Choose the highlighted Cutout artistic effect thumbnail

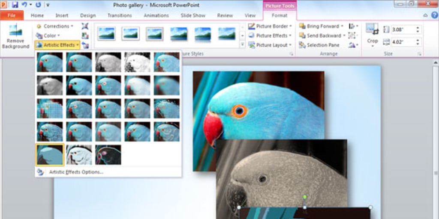pos(50,154)
